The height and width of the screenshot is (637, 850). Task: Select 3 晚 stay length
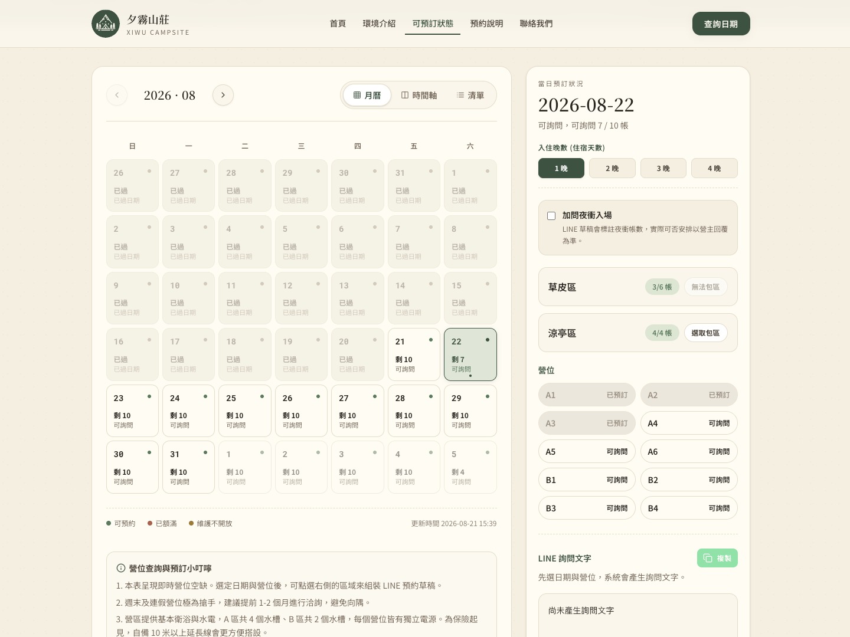pyautogui.click(x=663, y=168)
